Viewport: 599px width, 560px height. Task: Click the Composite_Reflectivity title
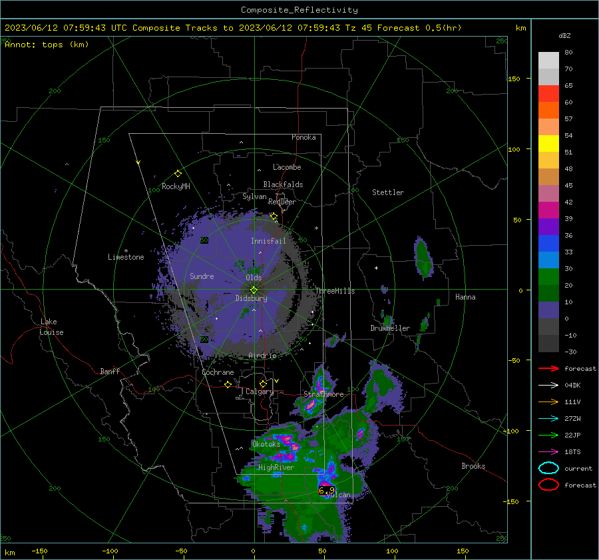(x=299, y=10)
